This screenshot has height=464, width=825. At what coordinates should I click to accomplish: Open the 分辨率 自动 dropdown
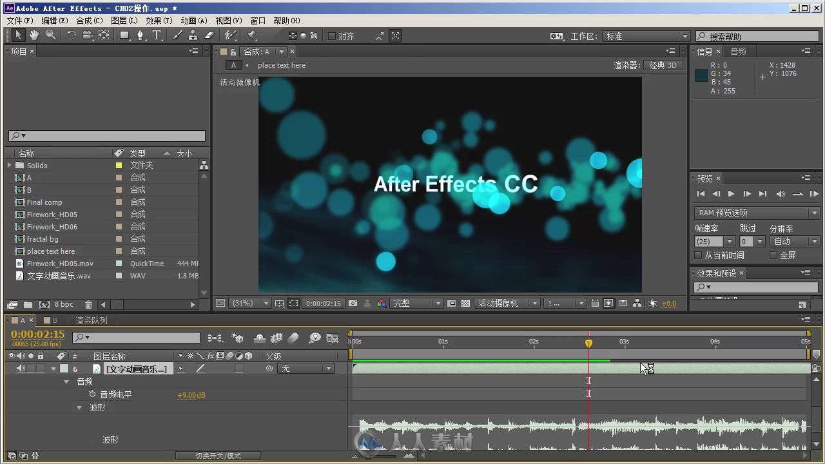[795, 242]
